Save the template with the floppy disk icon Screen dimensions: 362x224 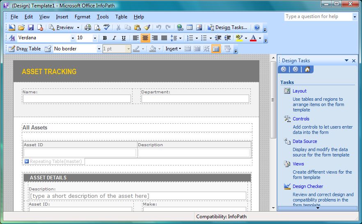click(31, 27)
